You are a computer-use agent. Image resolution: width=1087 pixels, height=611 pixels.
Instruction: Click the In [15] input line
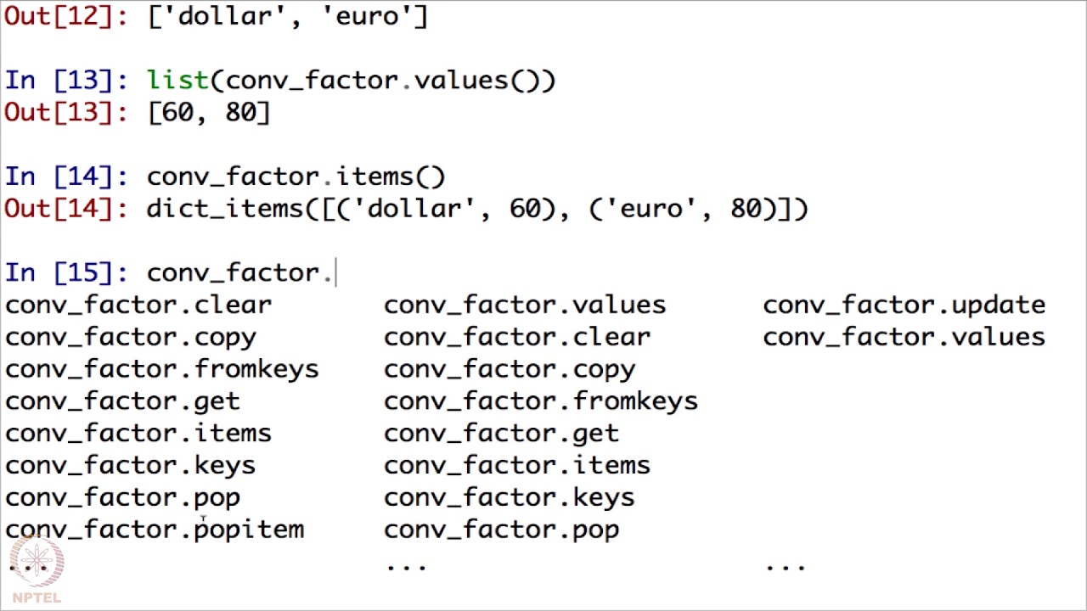click(x=241, y=273)
